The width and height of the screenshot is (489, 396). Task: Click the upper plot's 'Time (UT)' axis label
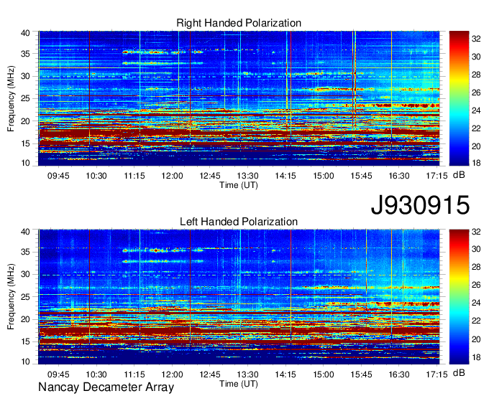point(239,185)
